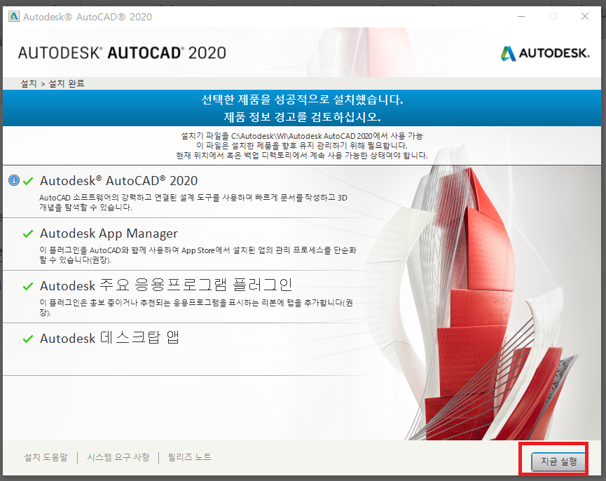
Task: Click the AUTODESK AUTOCAD 2020 header title
Action: pos(122,53)
